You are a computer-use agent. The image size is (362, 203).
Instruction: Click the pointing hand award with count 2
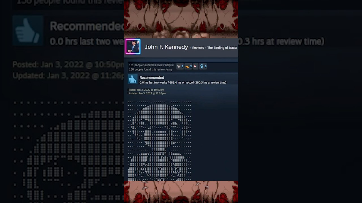[x=188, y=66]
